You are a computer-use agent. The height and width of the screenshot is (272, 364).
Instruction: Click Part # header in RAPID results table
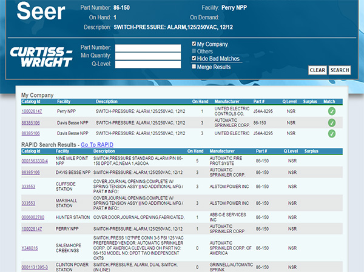pos(261,151)
